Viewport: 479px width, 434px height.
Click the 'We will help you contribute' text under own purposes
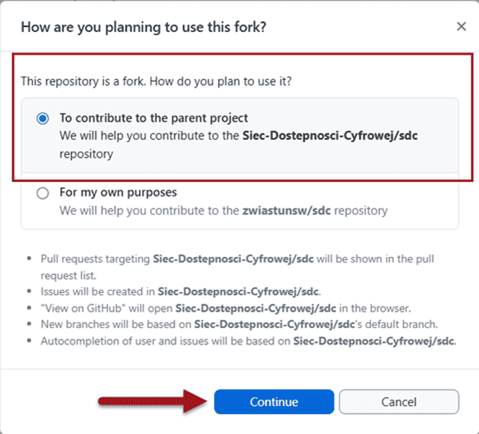tap(148, 211)
